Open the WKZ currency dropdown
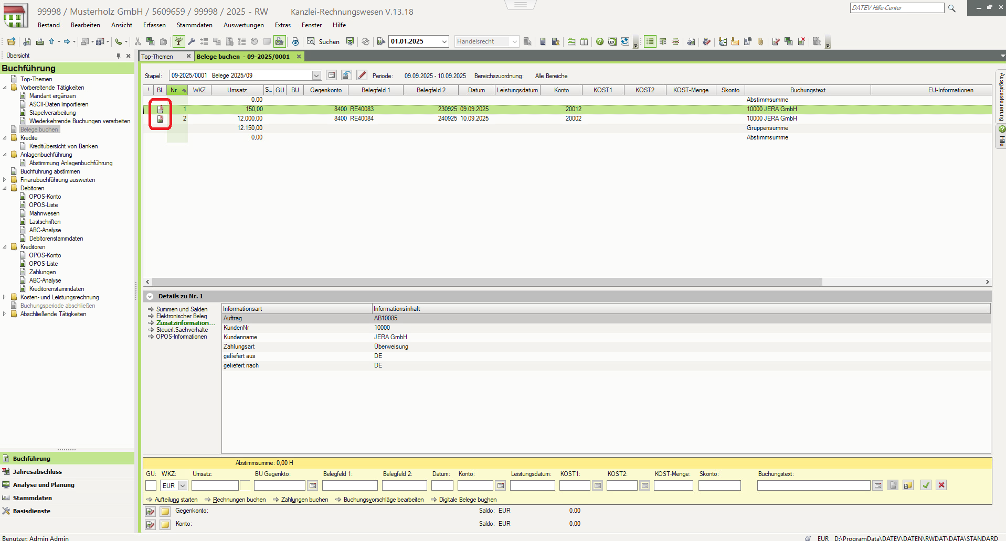1006x541 pixels. point(183,485)
